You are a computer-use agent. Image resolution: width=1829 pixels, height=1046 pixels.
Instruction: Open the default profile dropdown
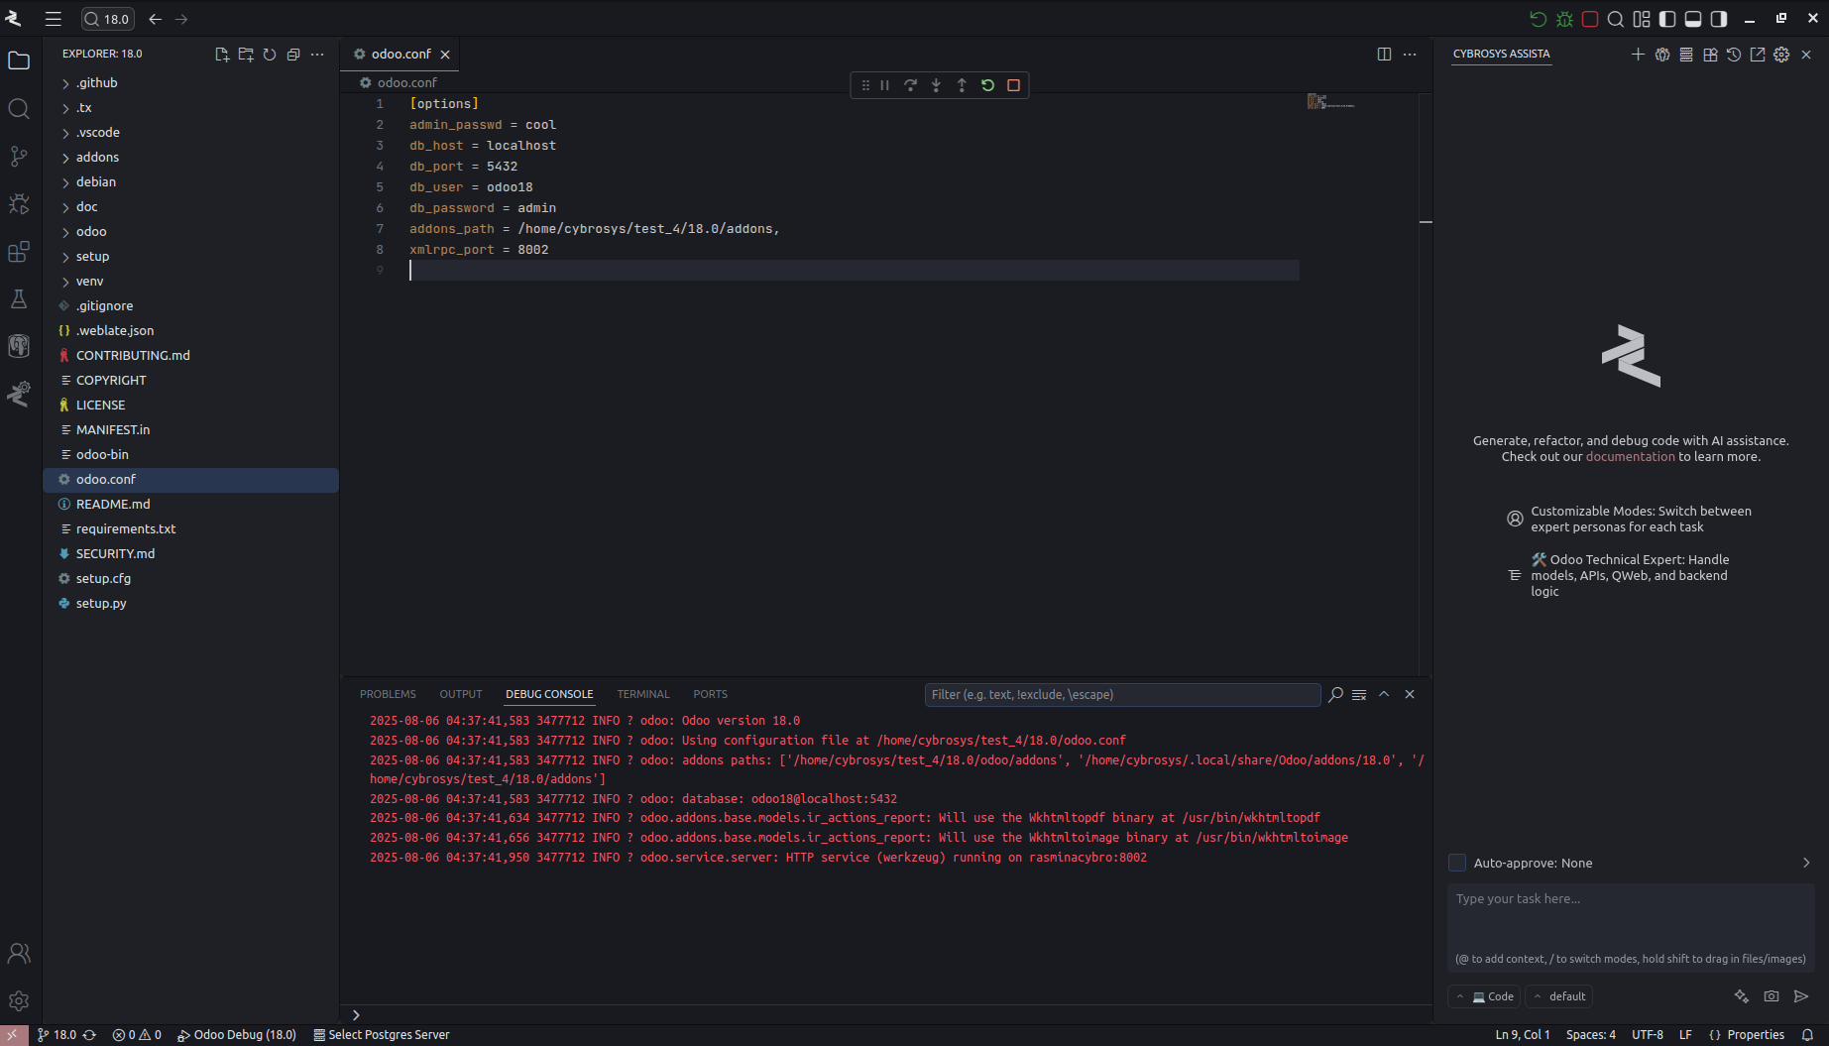(1559, 996)
